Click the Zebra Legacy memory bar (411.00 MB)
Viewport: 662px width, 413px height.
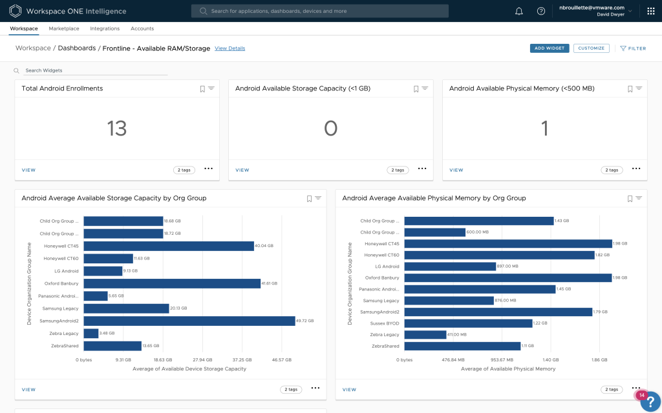[425, 335]
